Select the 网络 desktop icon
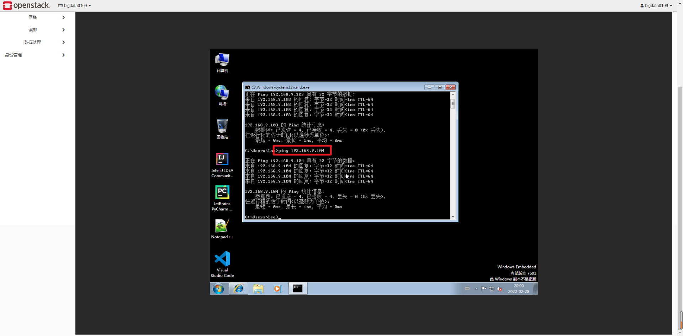The width and height of the screenshot is (683, 336). 222,95
